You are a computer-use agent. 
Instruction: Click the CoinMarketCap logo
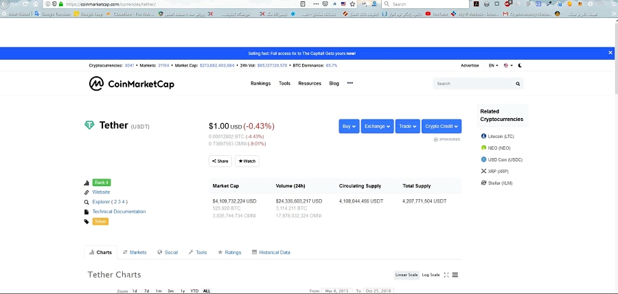tap(132, 84)
